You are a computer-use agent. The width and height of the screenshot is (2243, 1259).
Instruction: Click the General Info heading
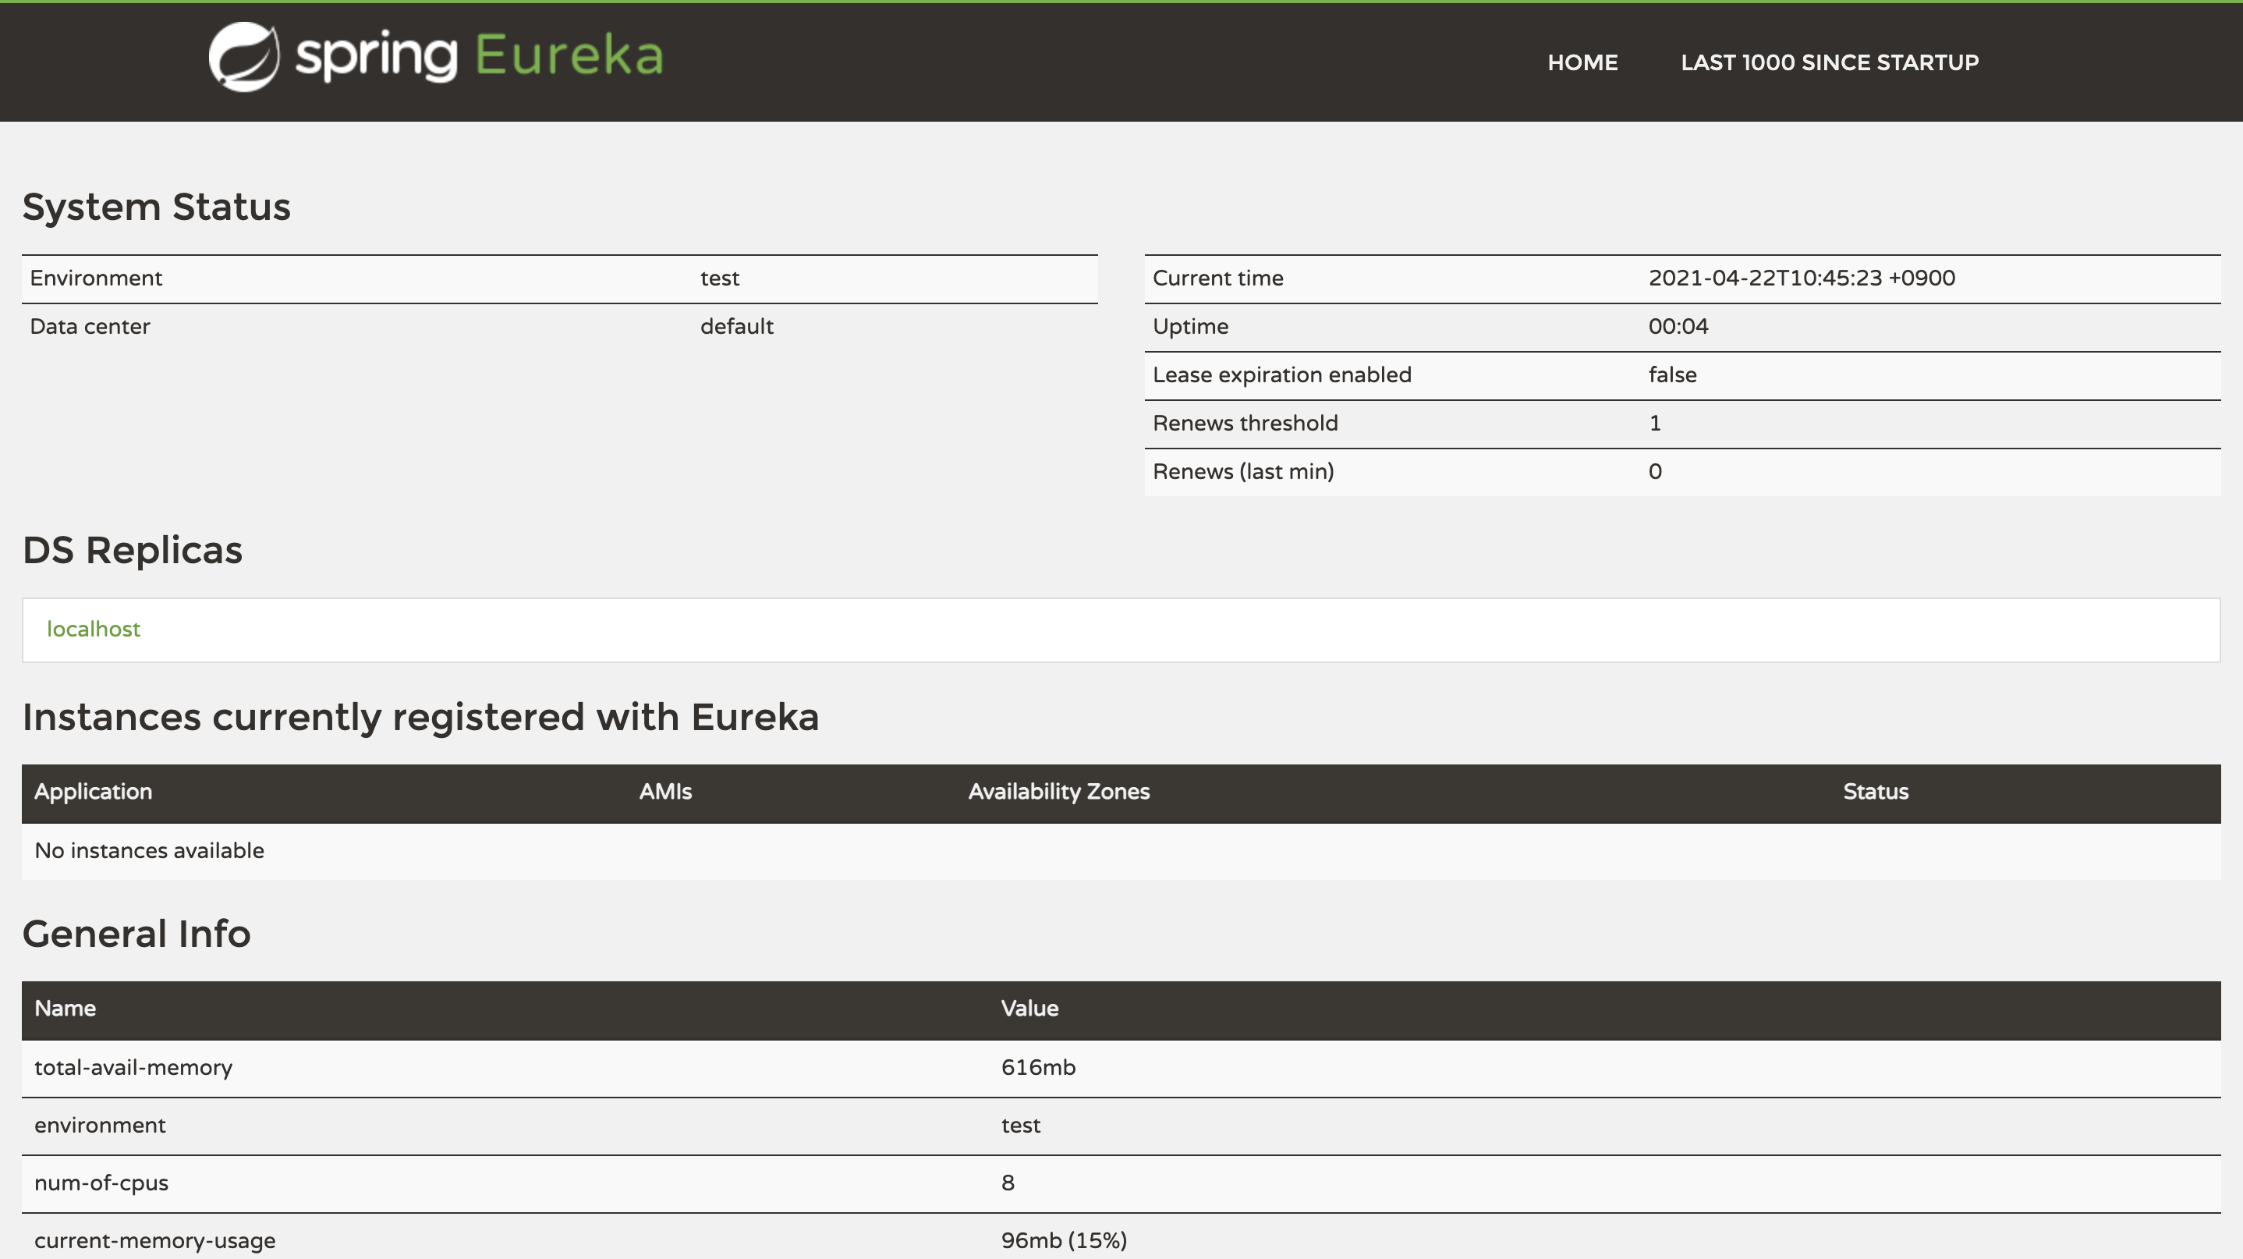click(x=136, y=934)
